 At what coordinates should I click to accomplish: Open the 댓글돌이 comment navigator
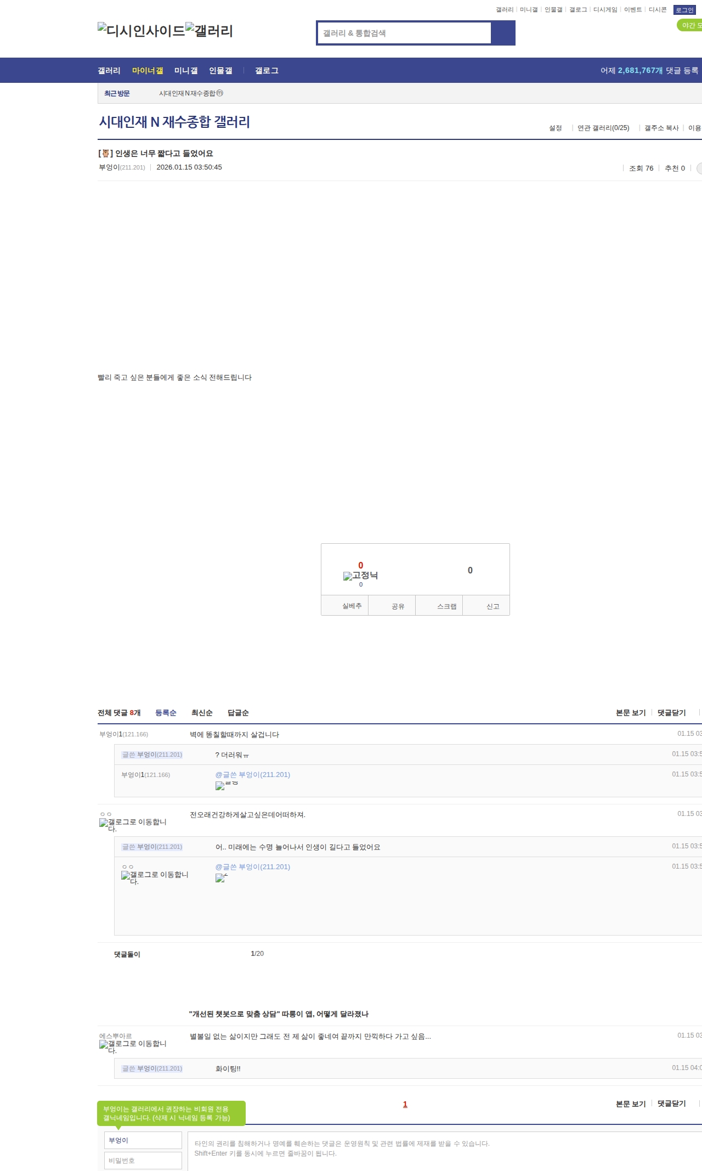point(127,954)
